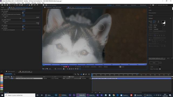
Task: Select the Puppet Pin tool
Action: pyautogui.click(x=37, y=5)
